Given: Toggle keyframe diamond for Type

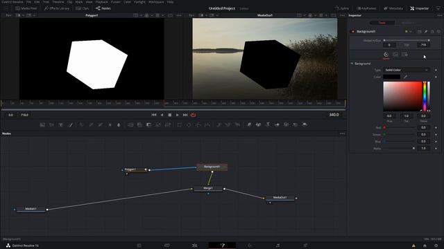Looking at the screenshot, I should point(436,70).
